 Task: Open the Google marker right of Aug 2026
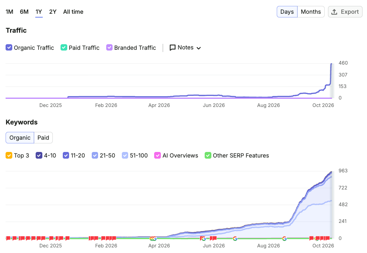[x=285, y=239]
